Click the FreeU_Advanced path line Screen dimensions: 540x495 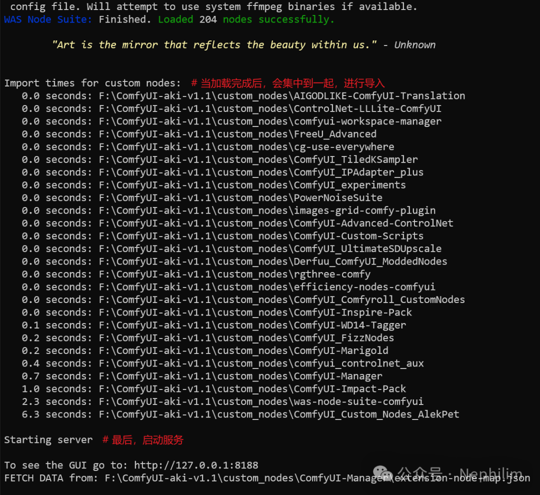pos(199,134)
